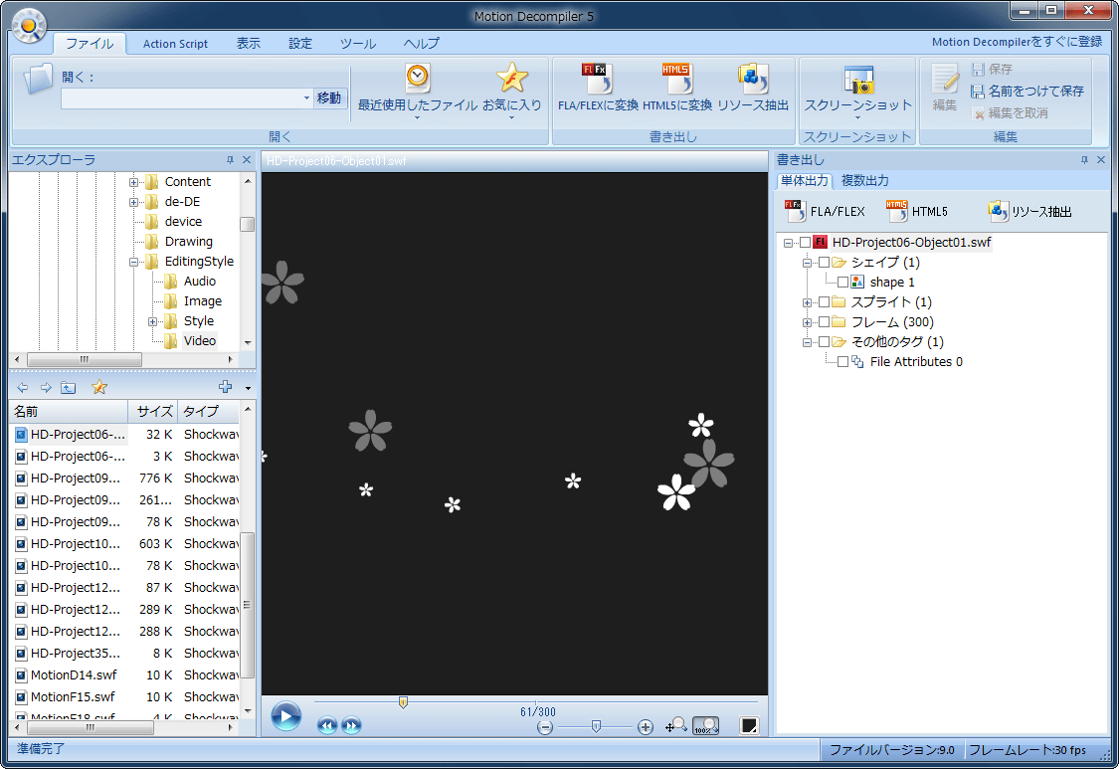Step forward one frame
Viewport: 1119px width, 769px height.
351,725
